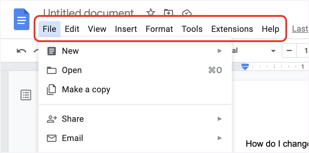Expand the Email submenu
This screenshot has width=309, height=153.
click(135, 138)
